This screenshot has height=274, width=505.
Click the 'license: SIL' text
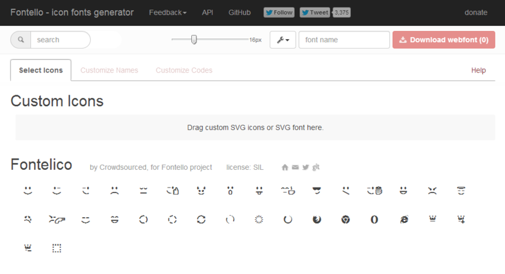pyautogui.click(x=245, y=167)
